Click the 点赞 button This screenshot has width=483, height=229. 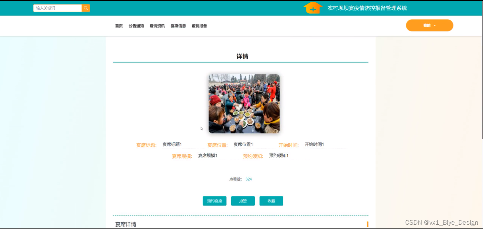(243, 201)
